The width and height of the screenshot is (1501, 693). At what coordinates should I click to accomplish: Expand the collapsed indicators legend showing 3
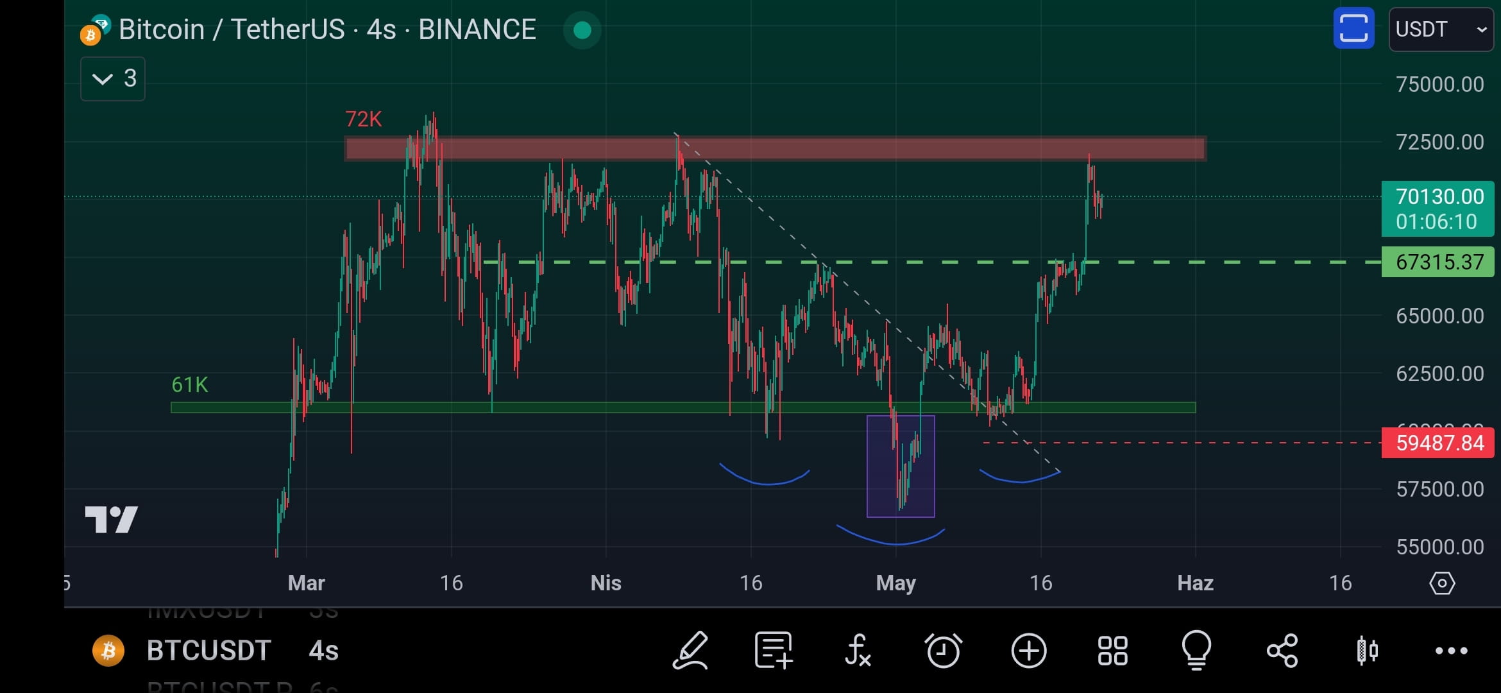coord(113,78)
